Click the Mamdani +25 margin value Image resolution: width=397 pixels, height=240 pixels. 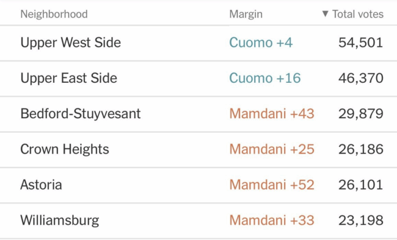(x=272, y=149)
